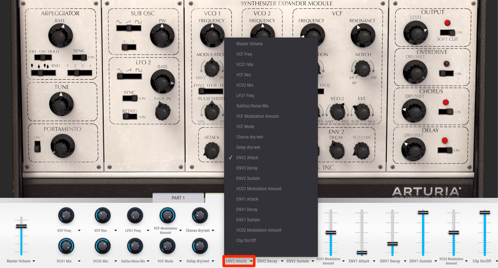This screenshot has height=268, width=498.
Task: Toggle the Portamento ON switch
Action: click(37, 146)
